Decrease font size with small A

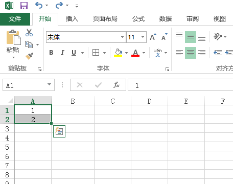coord(165,37)
